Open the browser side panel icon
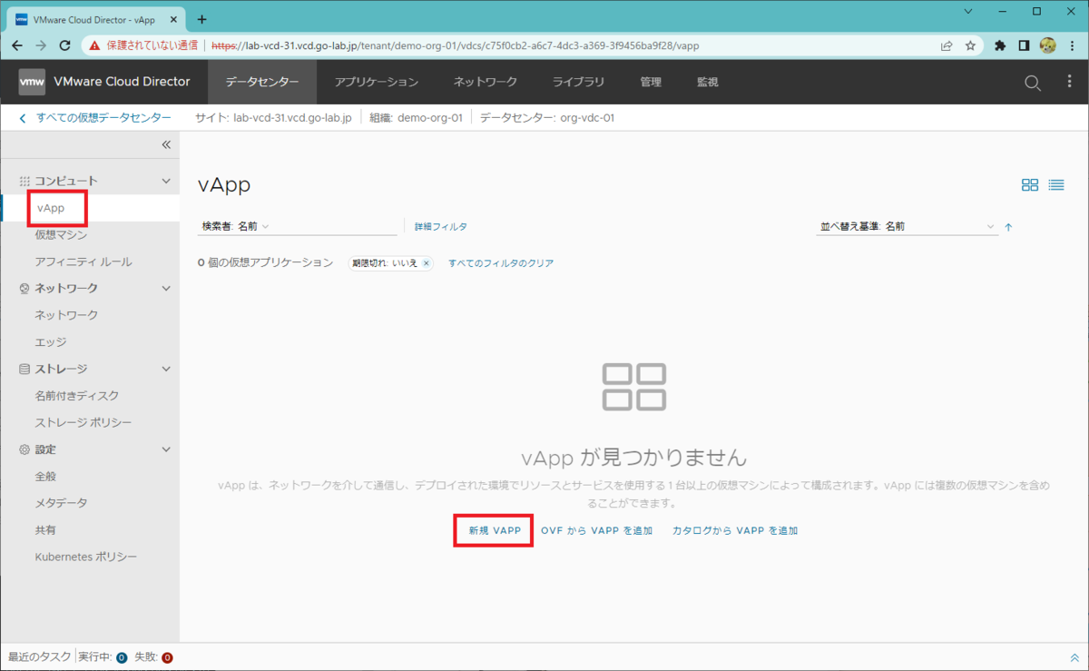Screen dimensions: 1089x671 1024,45
